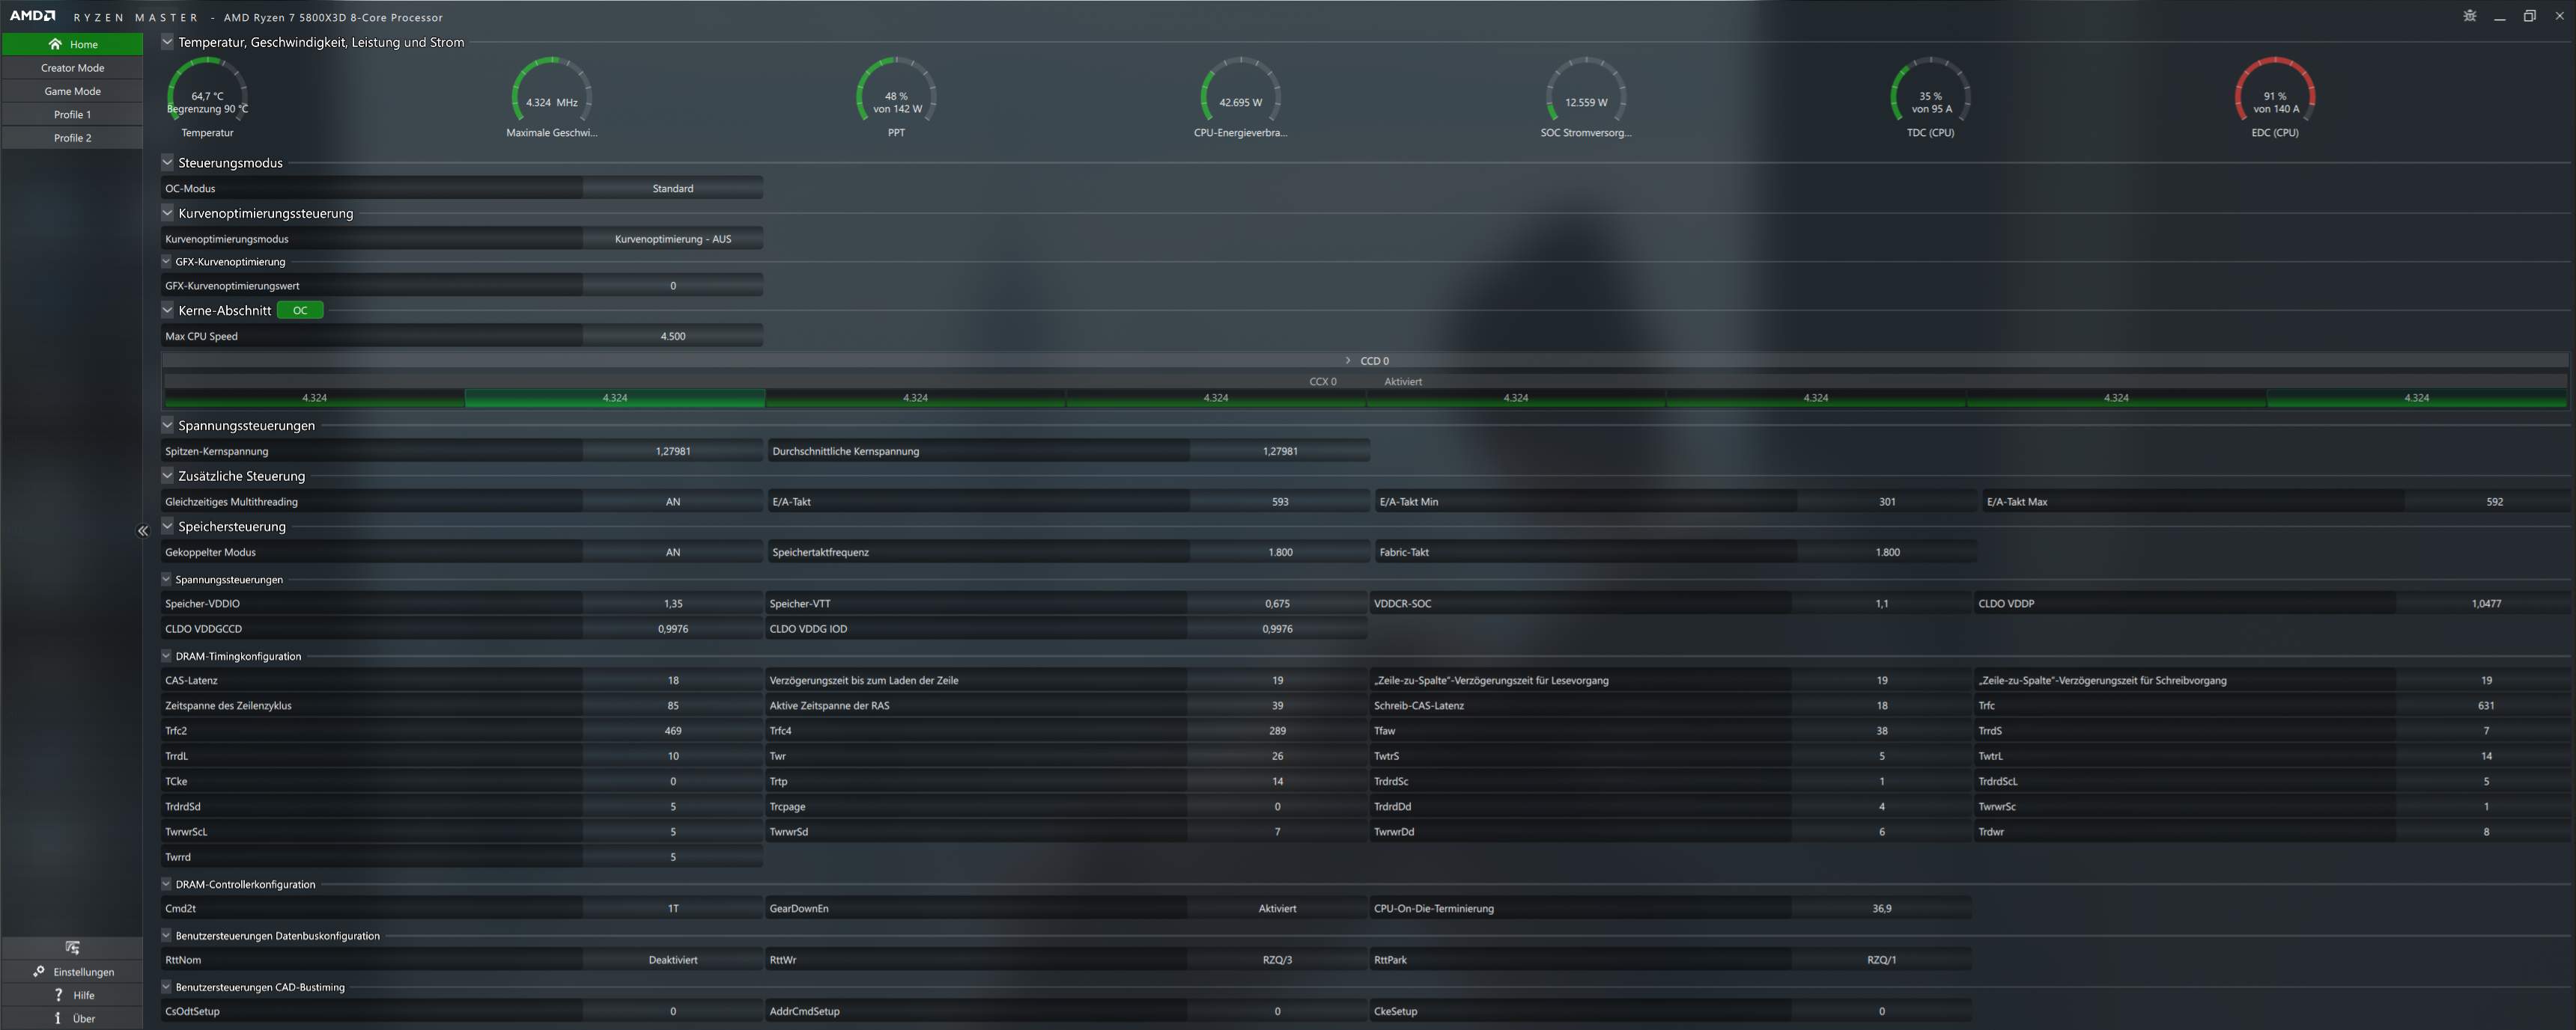Toggle the green OC badge beside Kerne-Abschnitt
The width and height of the screenshot is (2576, 1030).
pos(300,310)
